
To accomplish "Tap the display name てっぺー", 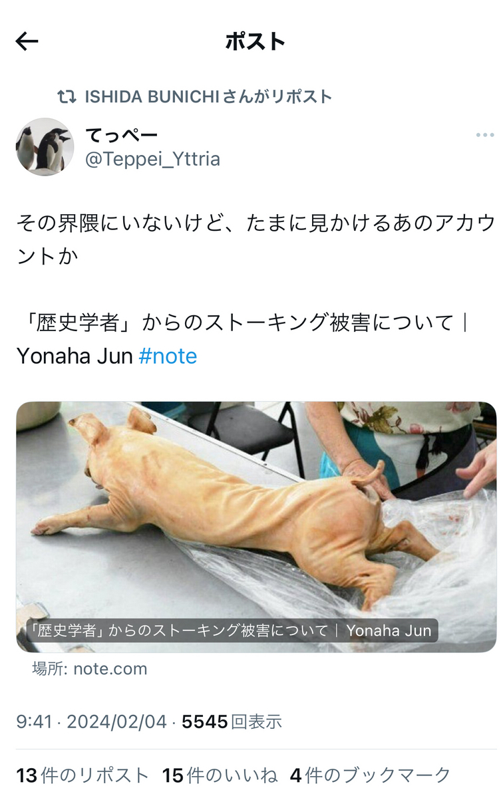I will (x=122, y=136).
